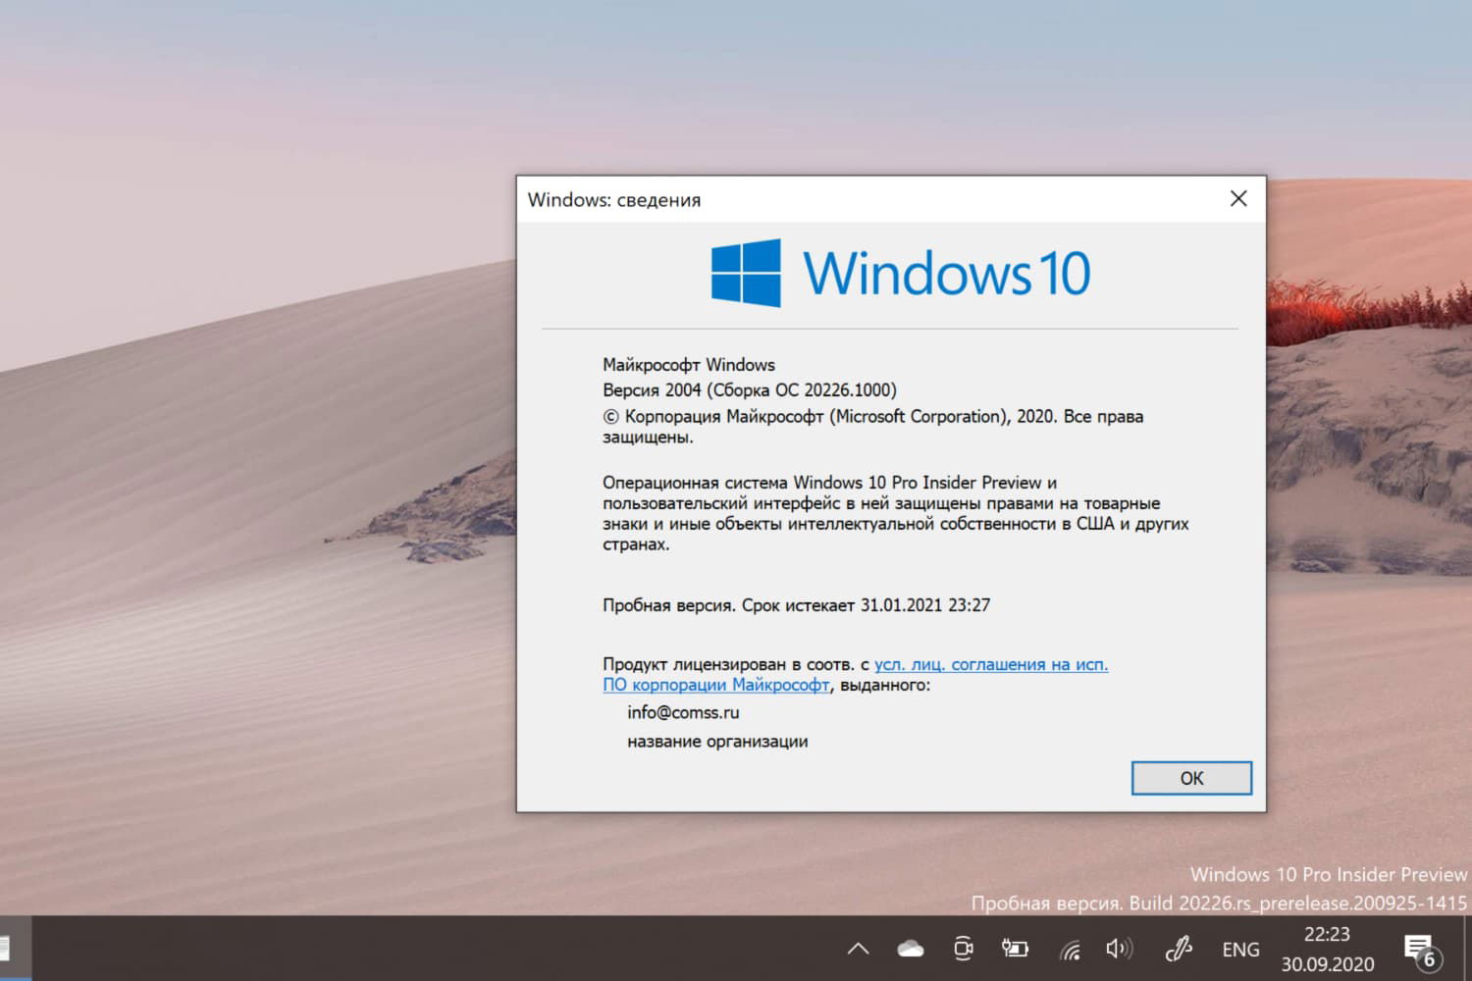This screenshot has width=1472, height=981.
Task: Select the info@comss.ru licensee text
Action: (x=684, y=712)
